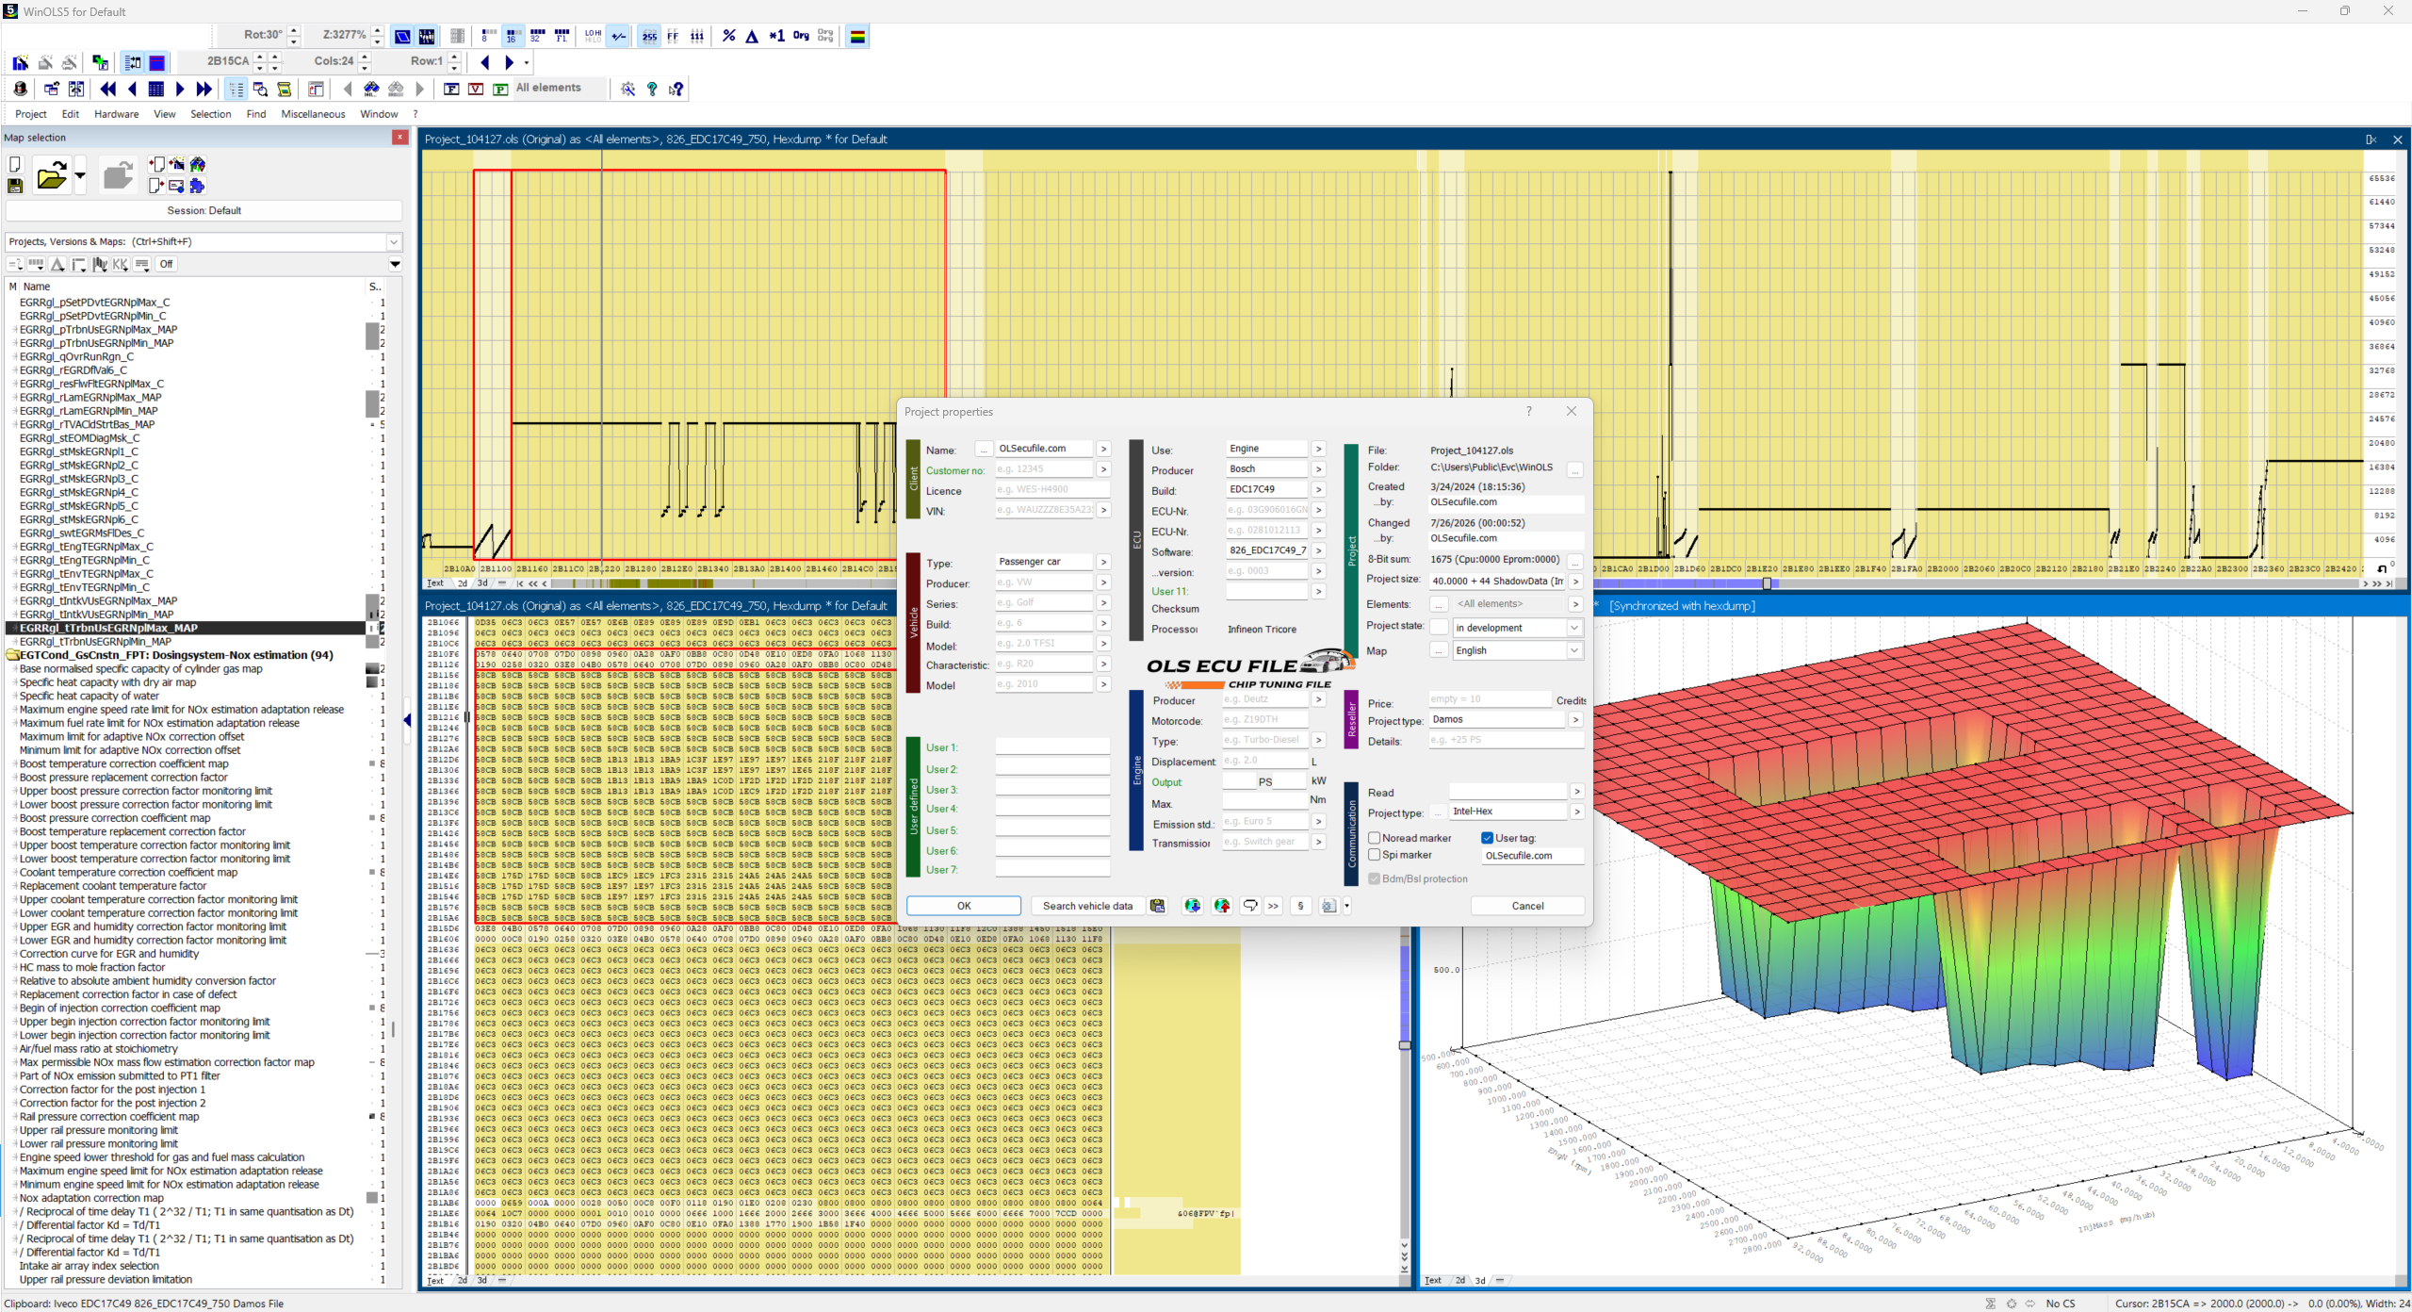Open the Hardware menu
The width and height of the screenshot is (2412, 1312).
[117, 114]
